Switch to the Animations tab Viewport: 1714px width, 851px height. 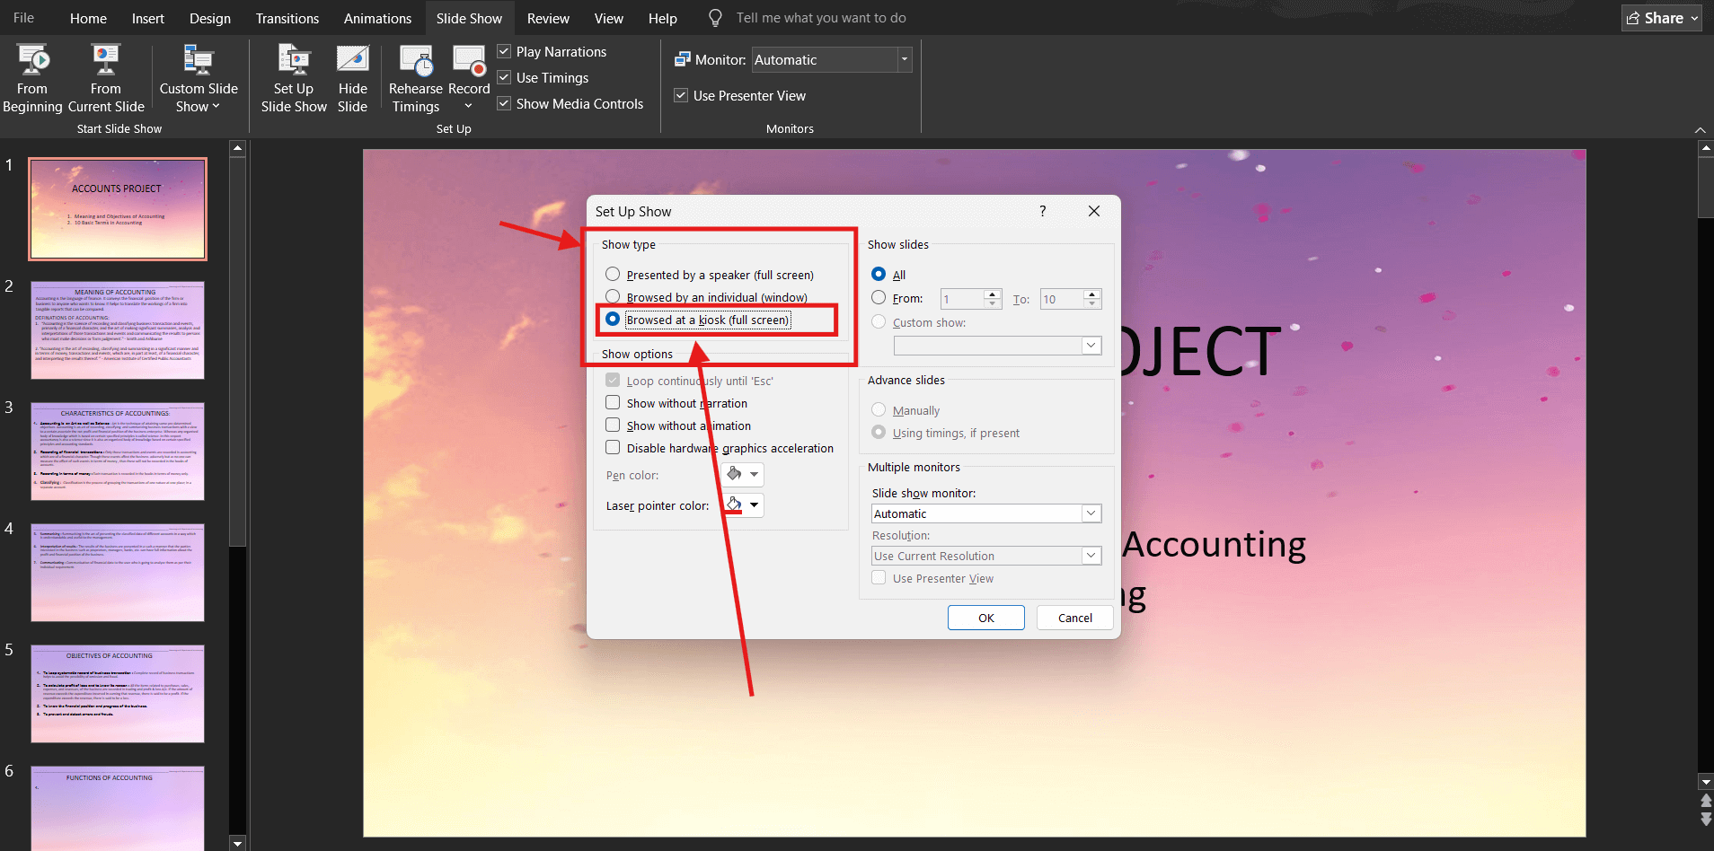[x=377, y=18]
